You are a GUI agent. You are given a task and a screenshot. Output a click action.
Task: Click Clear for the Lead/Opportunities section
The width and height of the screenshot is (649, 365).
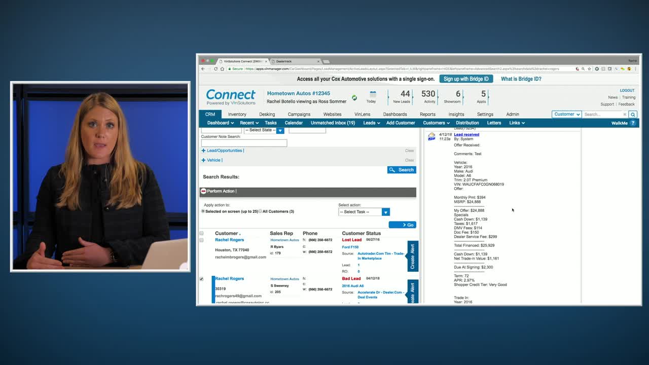409,151
